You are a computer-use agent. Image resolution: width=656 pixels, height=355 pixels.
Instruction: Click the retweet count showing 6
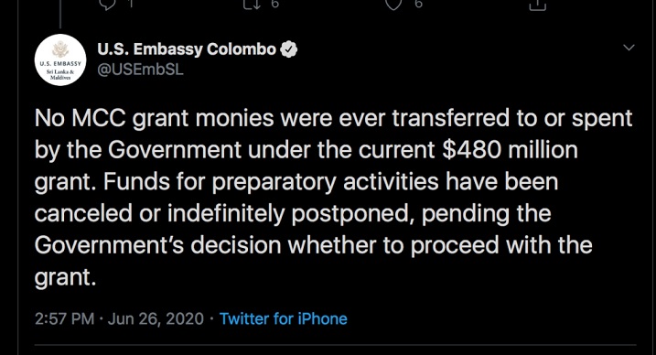pos(274,4)
